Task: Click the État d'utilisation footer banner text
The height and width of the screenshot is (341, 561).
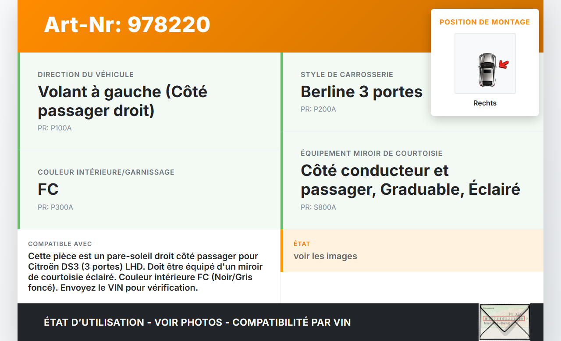Action: (x=197, y=323)
